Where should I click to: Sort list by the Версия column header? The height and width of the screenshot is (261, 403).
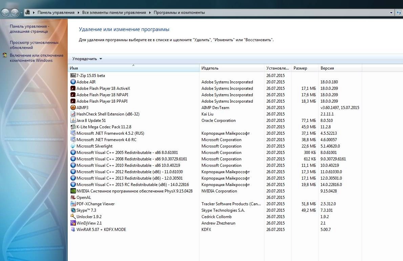point(340,68)
